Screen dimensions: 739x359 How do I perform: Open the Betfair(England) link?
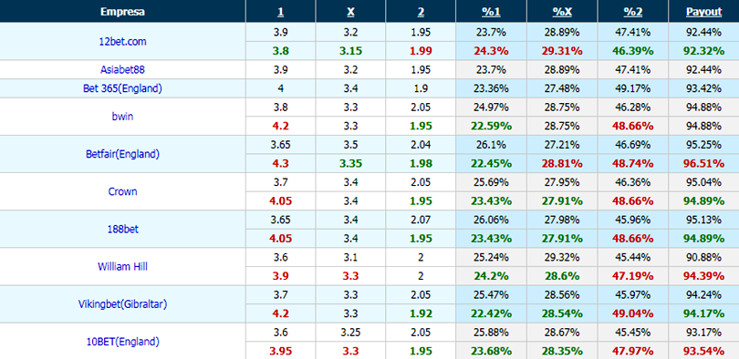click(x=122, y=154)
